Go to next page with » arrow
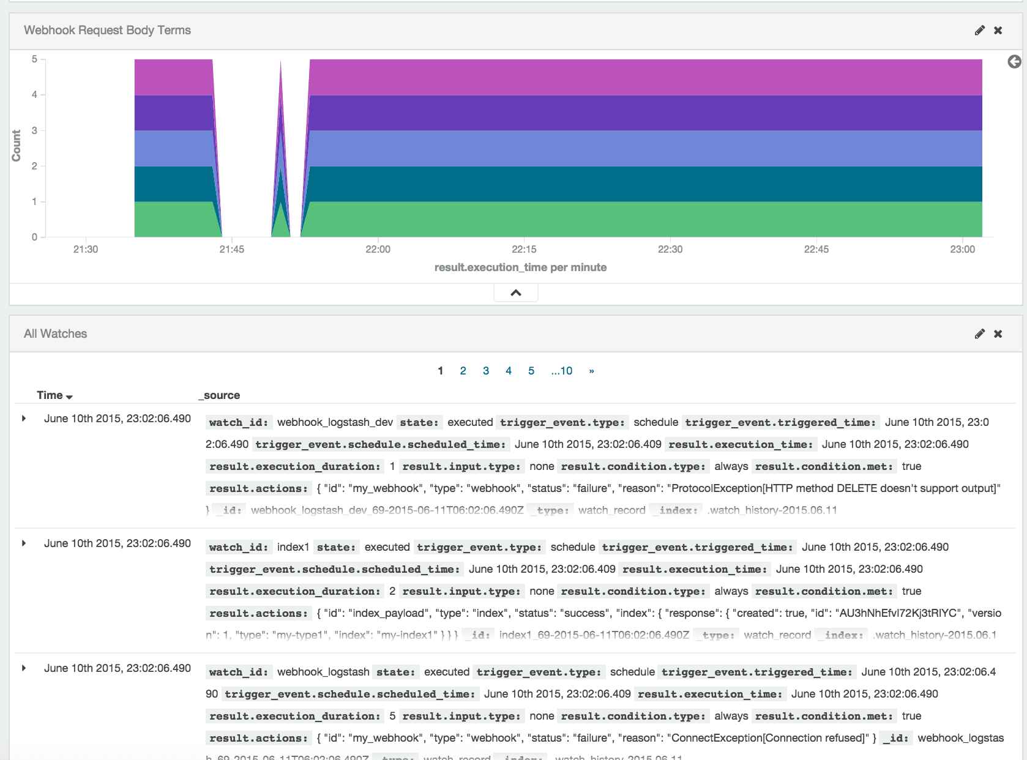Screen dimensions: 1027x760 click(x=591, y=371)
